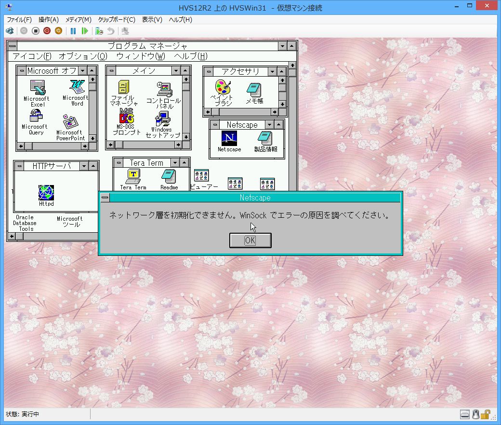Open Program Manager control menu box
501x425 pixels.
[x=13, y=46]
